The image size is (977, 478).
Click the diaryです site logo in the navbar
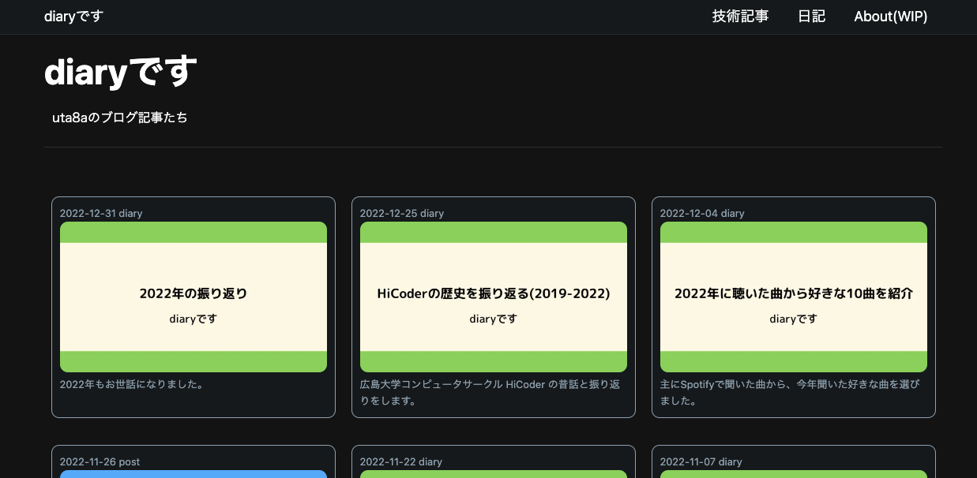coord(73,16)
